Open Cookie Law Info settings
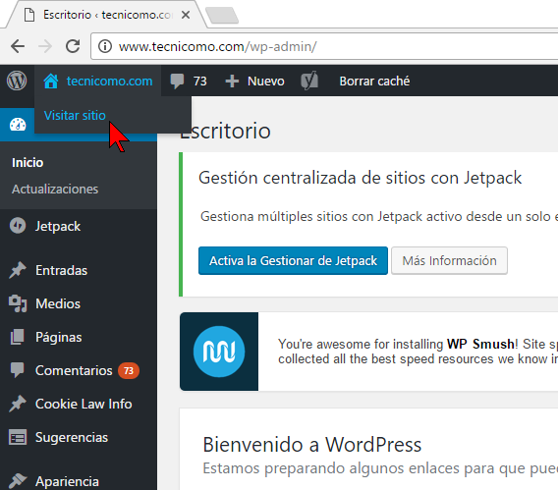The width and height of the screenshot is (558, 490). (84, 404)
